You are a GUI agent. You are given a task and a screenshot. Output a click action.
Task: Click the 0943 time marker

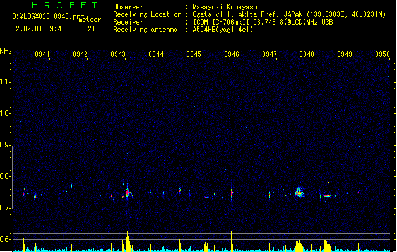pyautogui.click(x=118, y=54)
